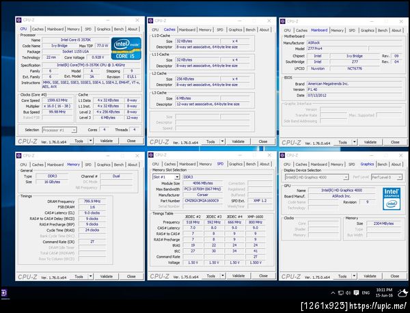The height and width of the screenshot is (313, 410).
Task: Expand the Tools arrow in the Graphics window
Action: pyautogui.click(x=354, y=276)
